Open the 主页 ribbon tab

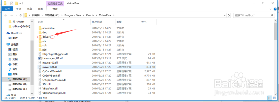pos(18,9)
